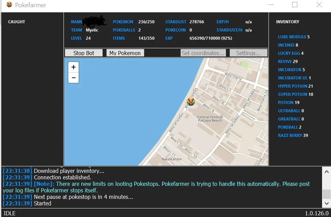The width and height of the screenshot is (331, 217).
Task: Click the STARDUST/H label
Action: [x=229, y=30]
